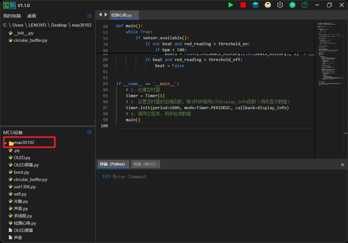This screenshot has height=243, width=348.
Task: Open the .py file on MCU
Action: point(17,151)
